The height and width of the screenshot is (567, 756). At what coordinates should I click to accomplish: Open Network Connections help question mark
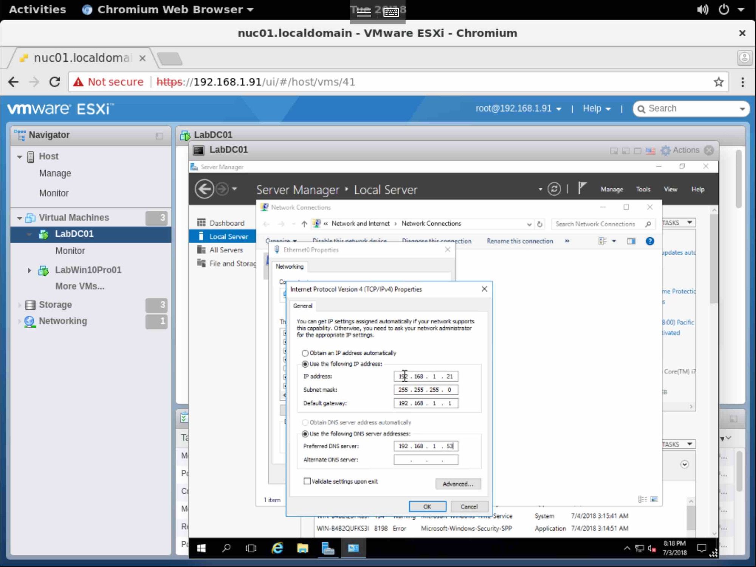[650, 241]
